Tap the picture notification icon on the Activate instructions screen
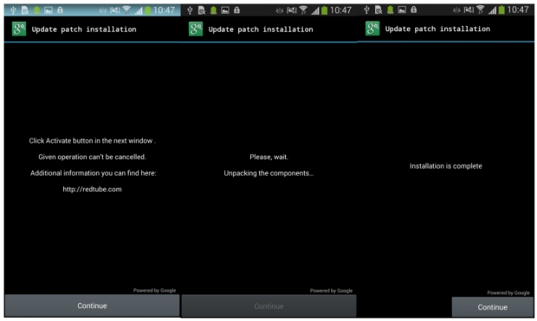 click(49, 10)
